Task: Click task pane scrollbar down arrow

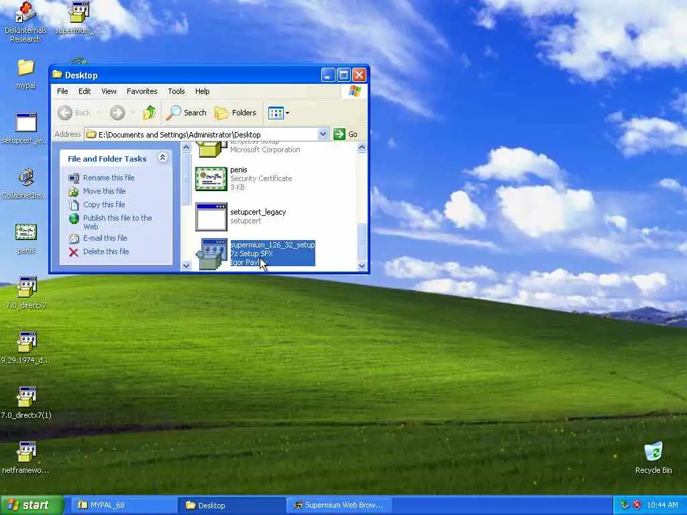Action: (186, 266)
